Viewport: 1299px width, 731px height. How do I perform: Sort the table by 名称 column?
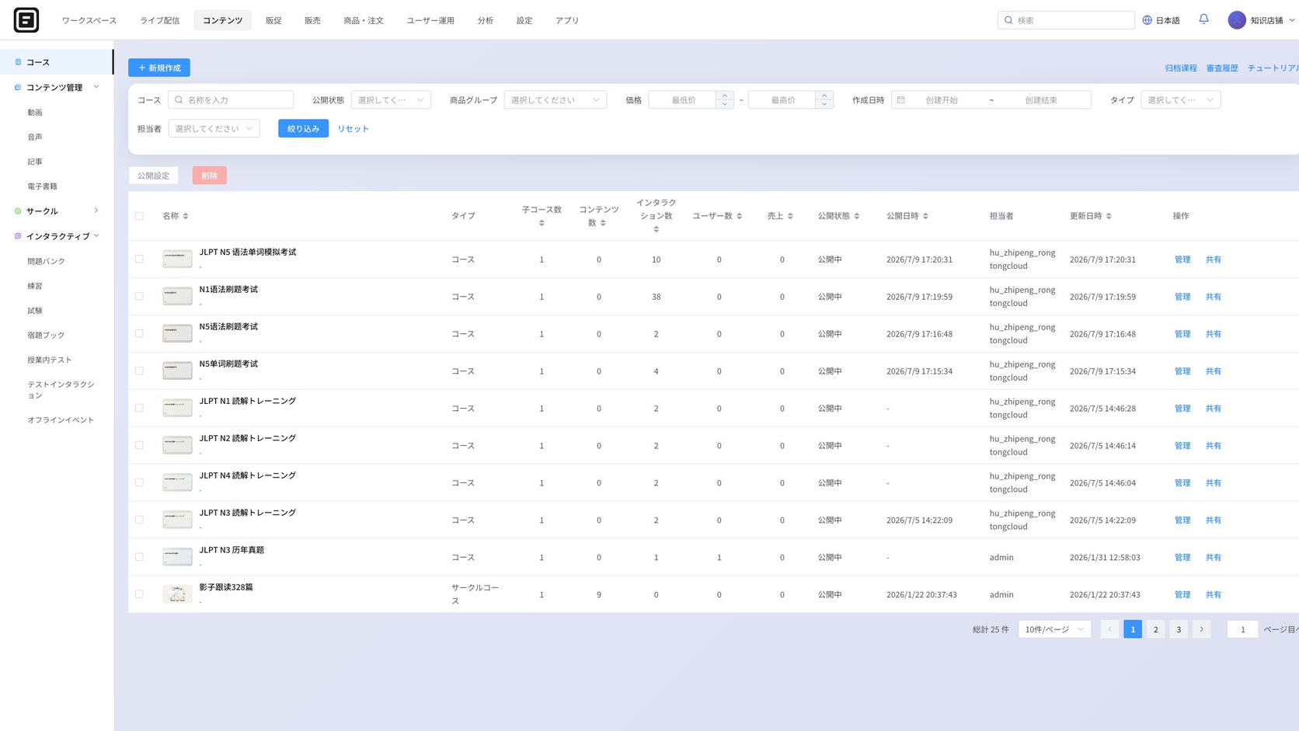(x=186, y=216)
